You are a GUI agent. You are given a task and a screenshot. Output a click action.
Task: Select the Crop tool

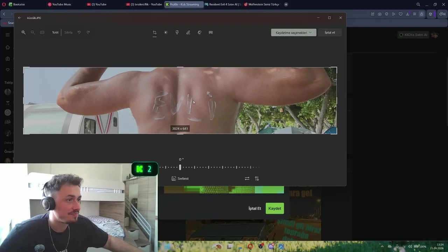point(154,33)
